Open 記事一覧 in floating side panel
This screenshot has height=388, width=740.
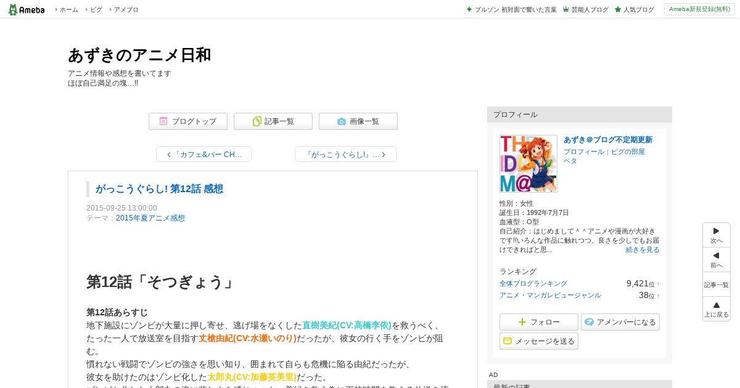(x=717, y=285)
